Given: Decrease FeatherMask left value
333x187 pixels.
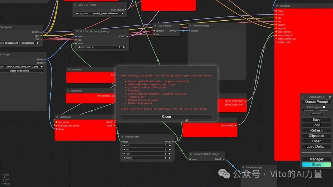Looking at the screenshot, I should coord(124,145).
